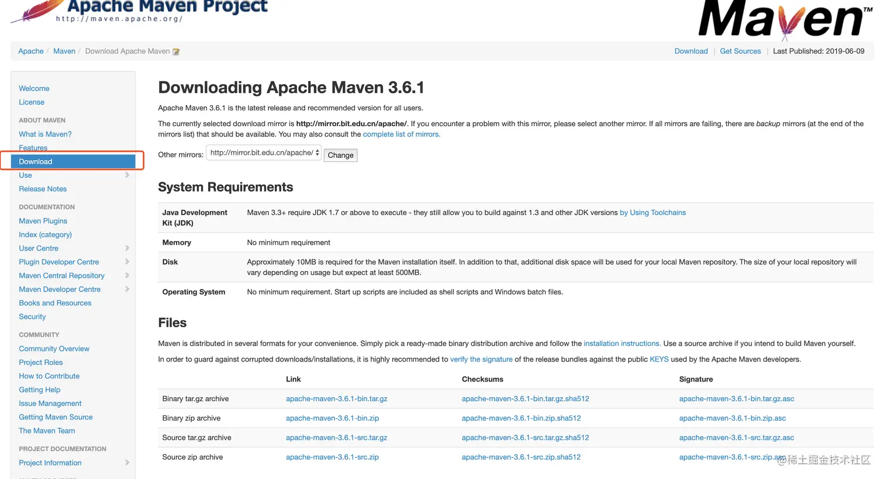884x479 pixels.
Task: Click the Source zip archive row label
Action: point(192,457)
